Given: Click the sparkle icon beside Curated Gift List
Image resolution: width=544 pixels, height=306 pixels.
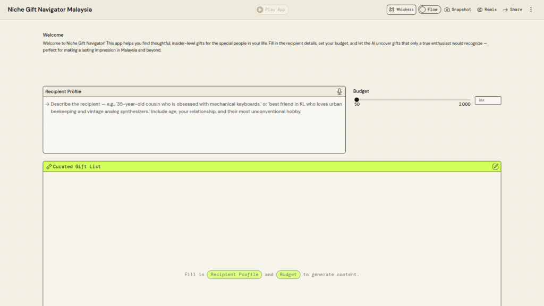Looking at the screenshot, I should tap(49, 167).
